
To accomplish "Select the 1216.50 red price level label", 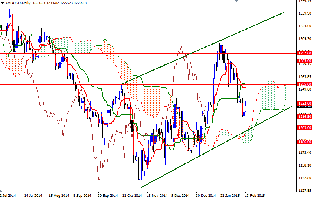I will 304,117.
